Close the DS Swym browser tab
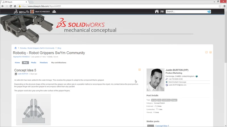 tap(26, 2)
